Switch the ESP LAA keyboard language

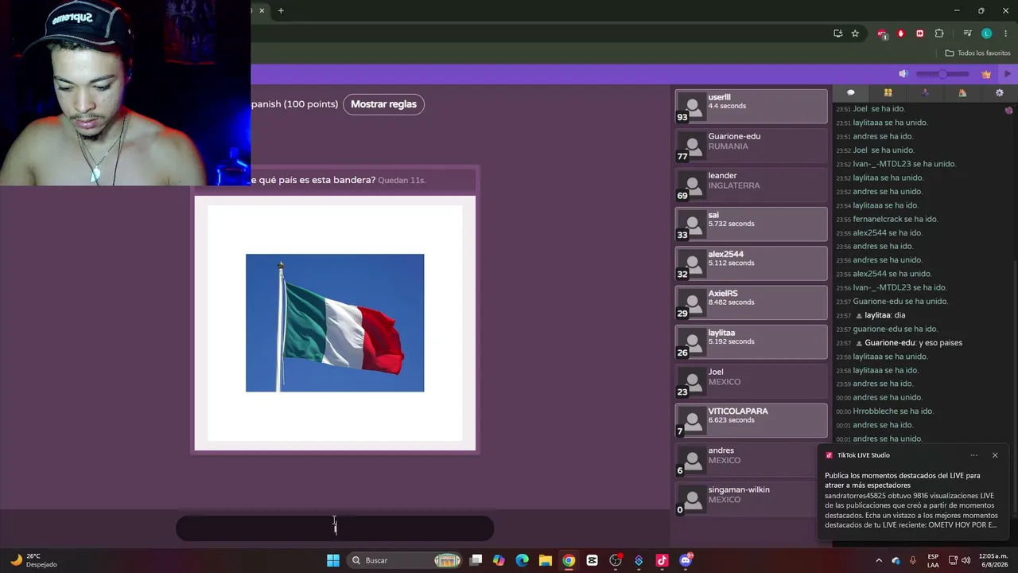pyautogui.click(x=933, y=560)
